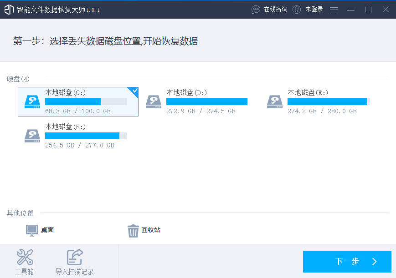
Task: Click the 254.5 GB / 277.0 GB text
Action: coord(80,145)
